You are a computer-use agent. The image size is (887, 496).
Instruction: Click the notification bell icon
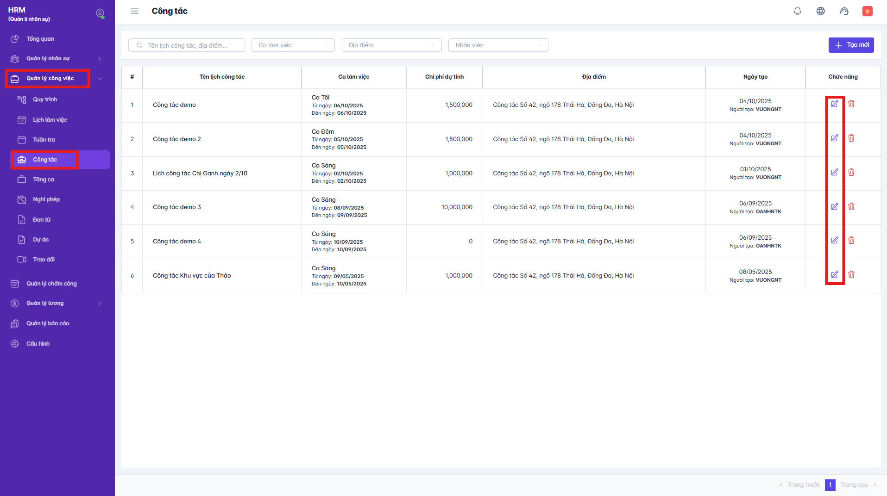point(797,11)
